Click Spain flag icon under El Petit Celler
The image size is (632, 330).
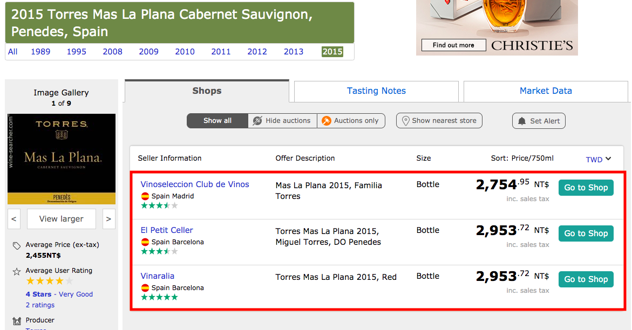pyautogui.click(x=145, y=242)
